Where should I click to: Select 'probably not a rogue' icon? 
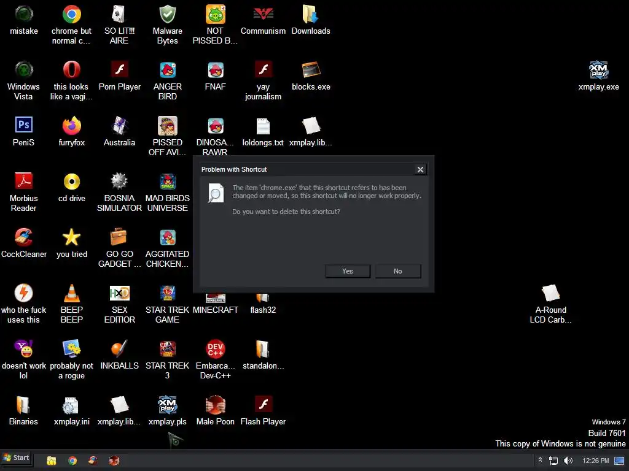[71, 359]
